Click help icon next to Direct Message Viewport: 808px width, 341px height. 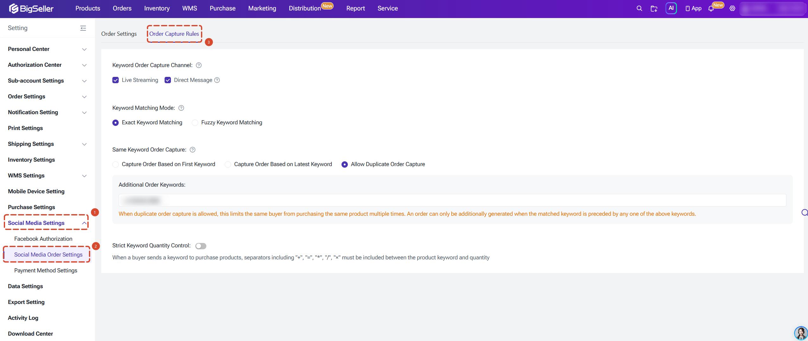(x=217, y=80)
